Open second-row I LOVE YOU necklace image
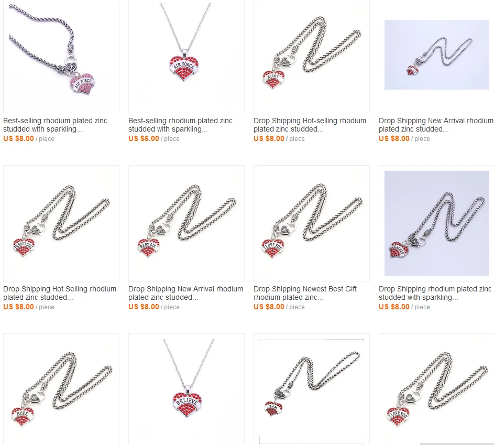 [312, 223]
